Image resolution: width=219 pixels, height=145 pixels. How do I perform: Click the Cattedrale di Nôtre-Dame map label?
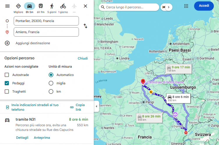click(x=165, y=82)
